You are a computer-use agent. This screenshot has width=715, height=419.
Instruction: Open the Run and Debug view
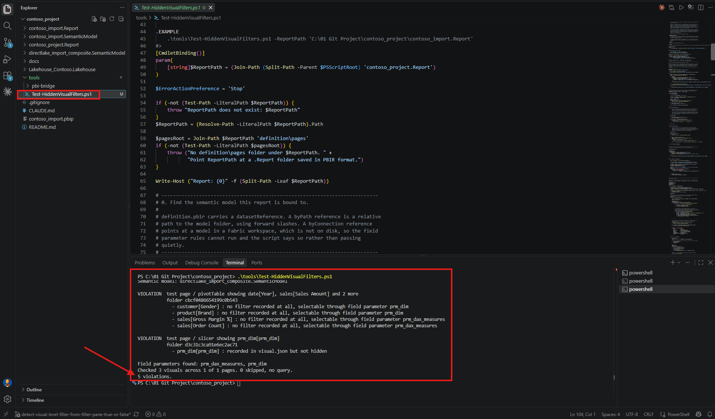pos(8,59)
